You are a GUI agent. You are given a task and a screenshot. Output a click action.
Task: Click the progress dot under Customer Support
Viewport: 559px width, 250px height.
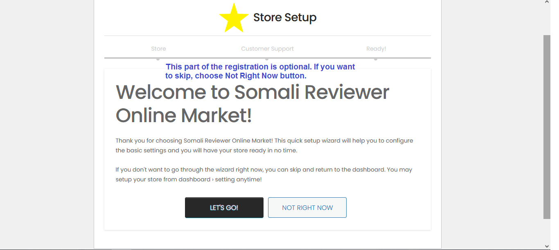[267, 59]
